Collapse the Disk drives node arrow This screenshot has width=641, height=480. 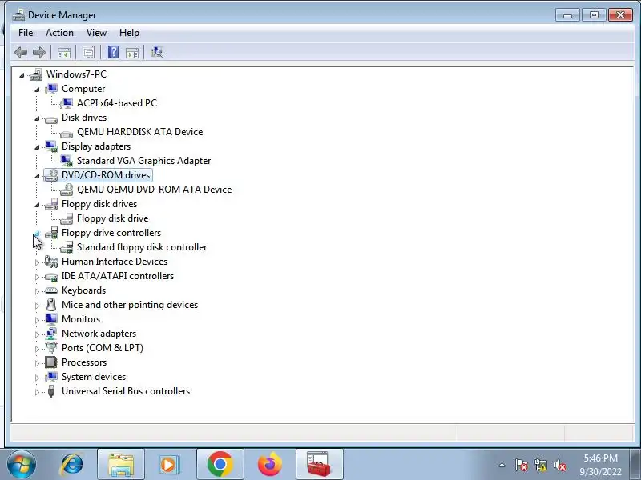37,118
